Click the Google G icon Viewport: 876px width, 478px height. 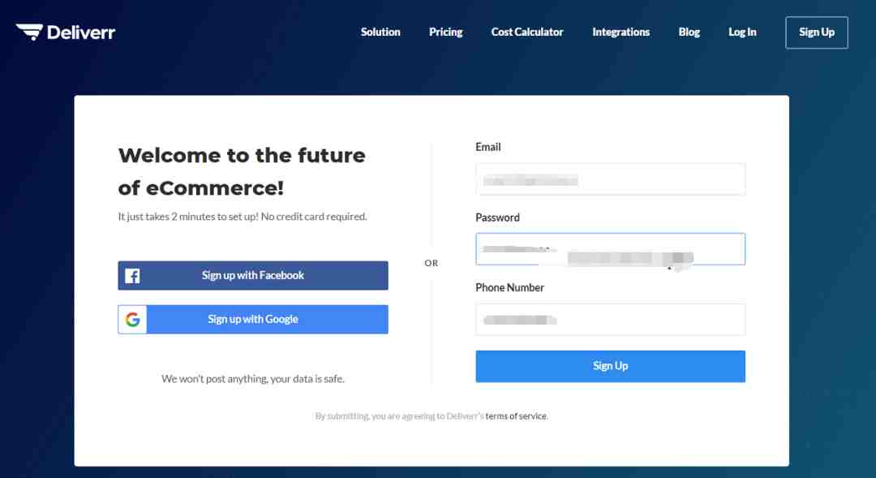(132, 319)
